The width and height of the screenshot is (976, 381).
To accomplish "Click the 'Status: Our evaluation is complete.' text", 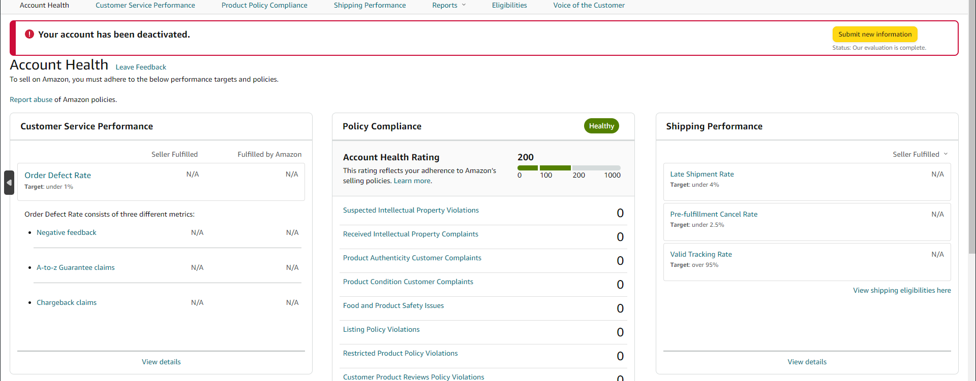I will (879, 48).
